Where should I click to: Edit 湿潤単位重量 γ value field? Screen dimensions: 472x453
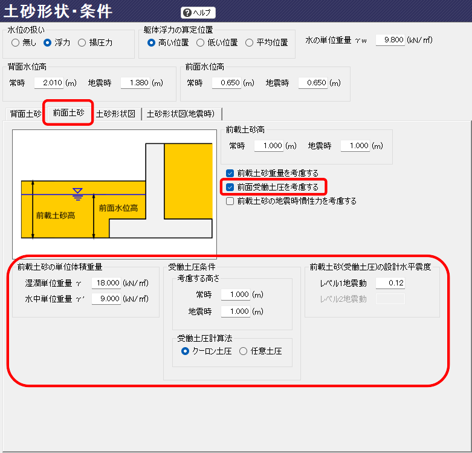pyautogui.click(x=106, y=283)
